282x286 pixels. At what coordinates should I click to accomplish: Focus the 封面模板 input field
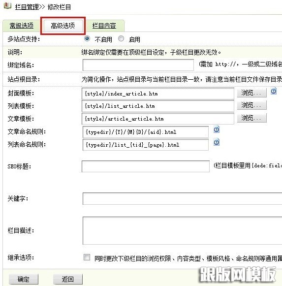(158, 94)
